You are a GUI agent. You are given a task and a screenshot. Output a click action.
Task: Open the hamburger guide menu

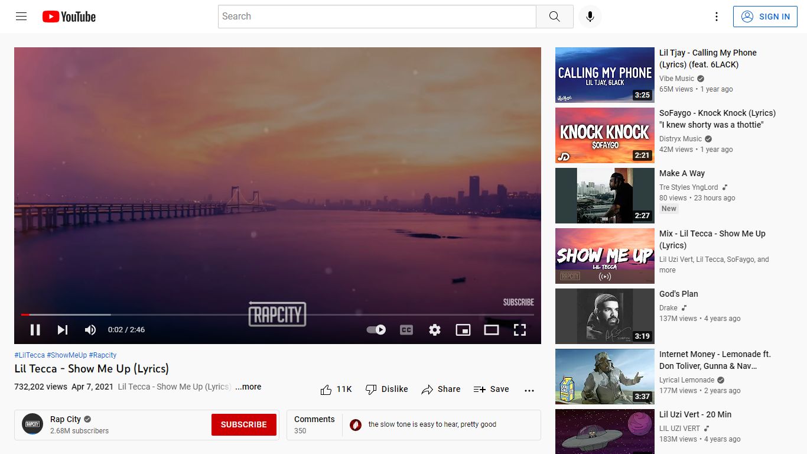[21, 17]
